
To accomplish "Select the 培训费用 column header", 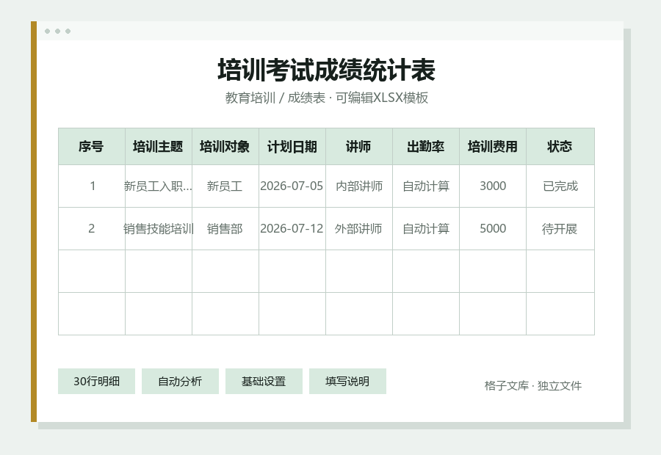I will click(x=492, y=147).
